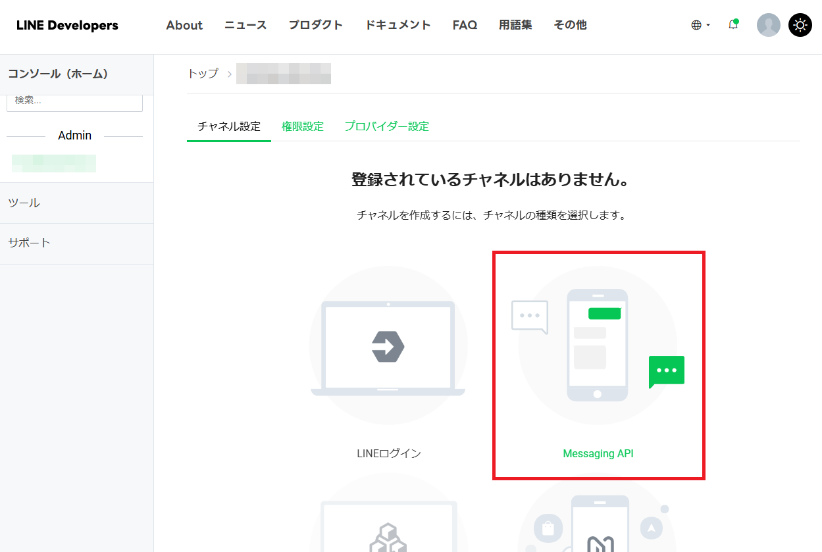Switch to the プロバイダー設定 tab
822x552 pixels.
tap(386, 126)
